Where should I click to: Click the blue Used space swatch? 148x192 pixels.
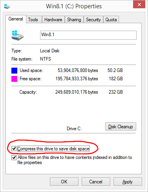click(14, 70)
